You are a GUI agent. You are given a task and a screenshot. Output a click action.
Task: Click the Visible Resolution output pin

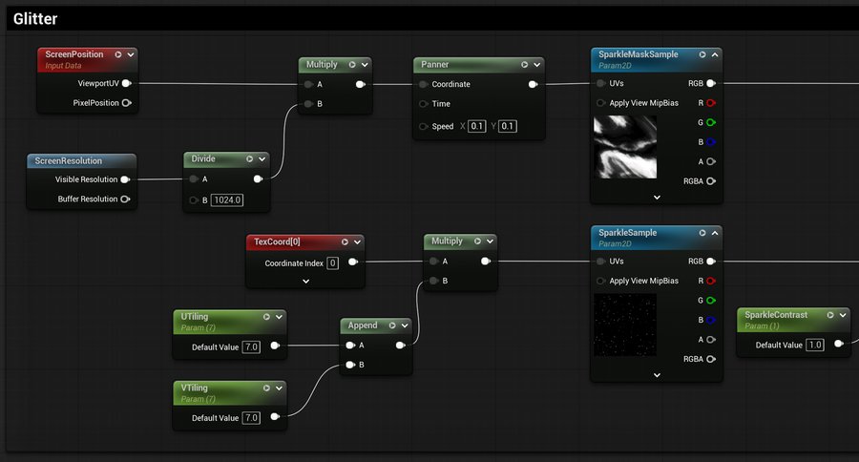125,179
